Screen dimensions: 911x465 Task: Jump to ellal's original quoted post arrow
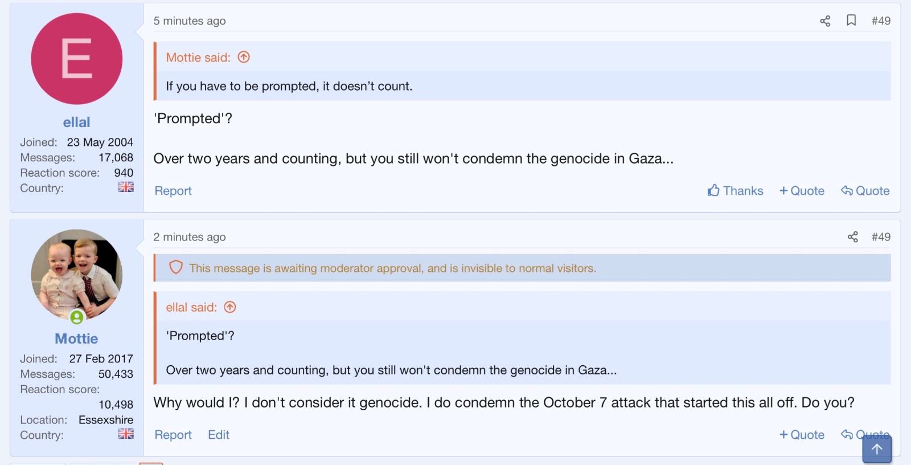(230, 307)
